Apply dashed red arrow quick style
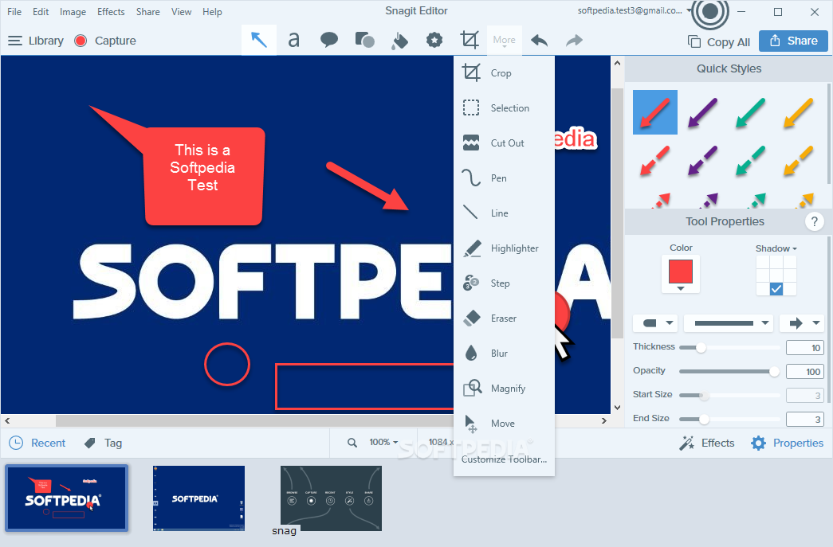 pos(654,160)
